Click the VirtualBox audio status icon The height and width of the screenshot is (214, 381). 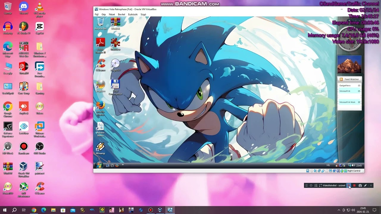pos(316,171)
